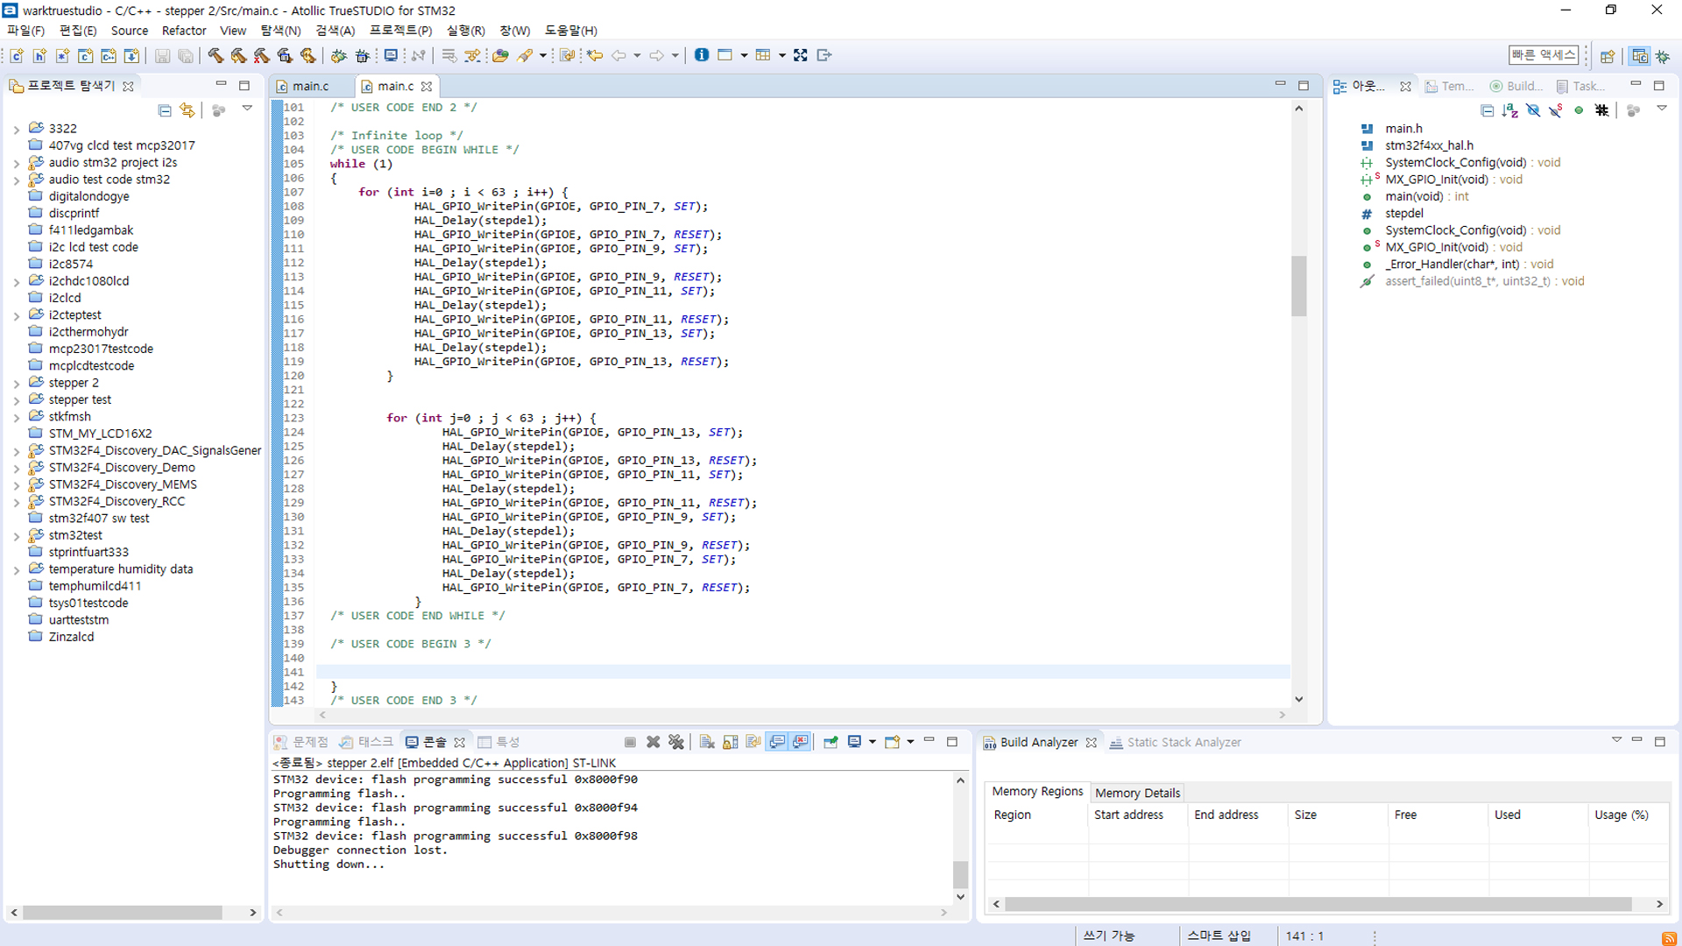Clear the console output
This screenshot has width=1682, height=946.
tap(707, 743)
